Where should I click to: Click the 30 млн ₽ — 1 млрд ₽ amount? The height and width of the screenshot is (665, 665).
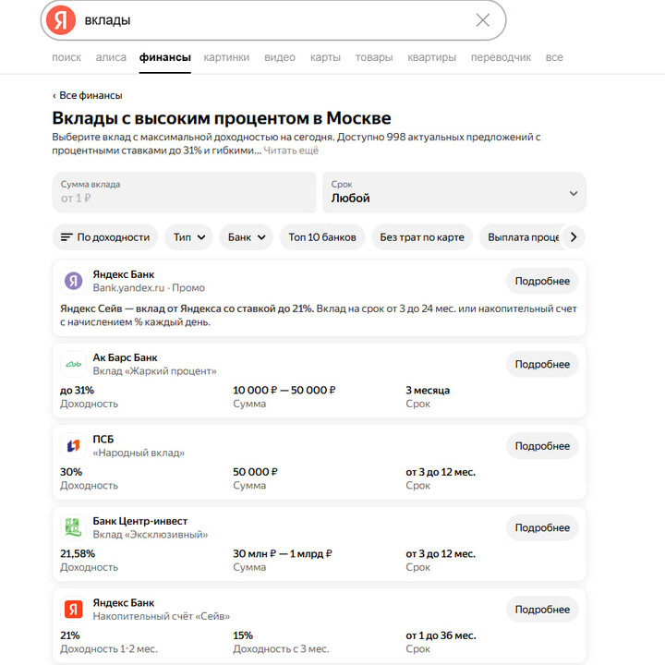[x=283, y=554]
